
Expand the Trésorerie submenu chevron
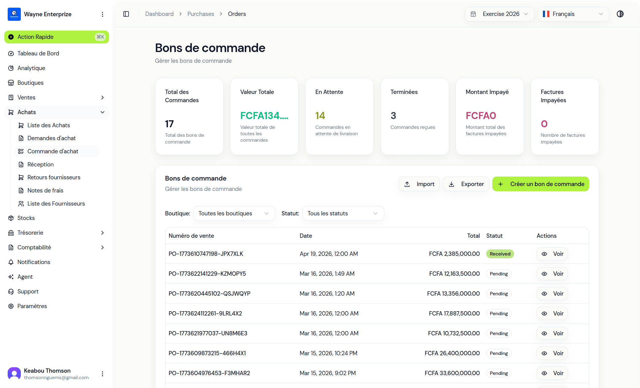click(x=103, y=233)
